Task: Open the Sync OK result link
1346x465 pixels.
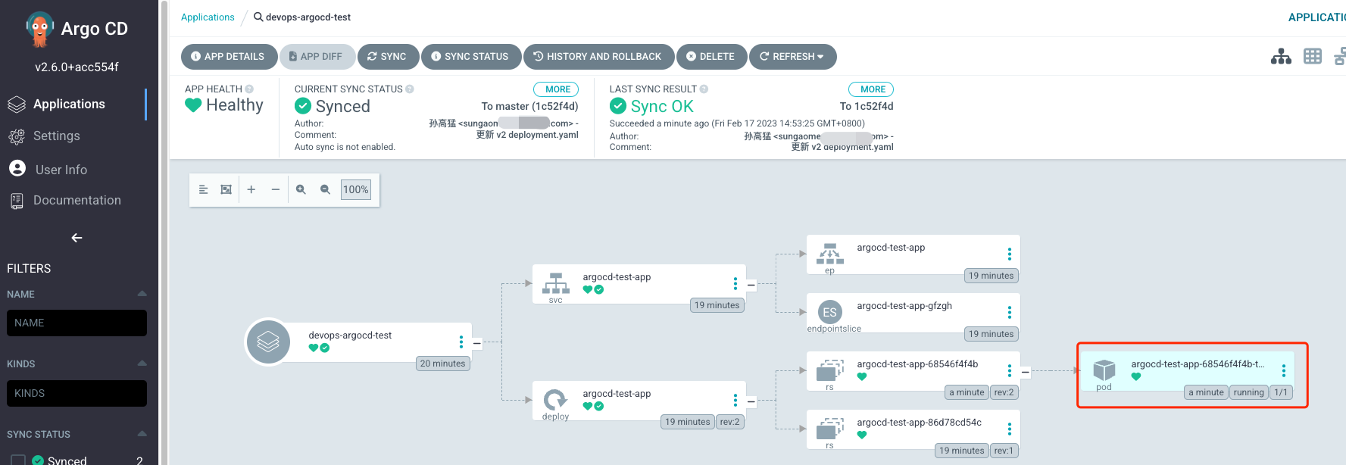Action: (662, 107)
